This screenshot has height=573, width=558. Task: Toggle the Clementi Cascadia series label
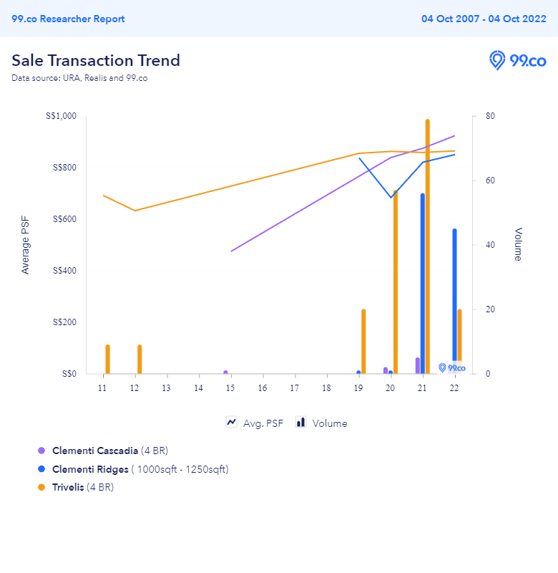(110, 451)
